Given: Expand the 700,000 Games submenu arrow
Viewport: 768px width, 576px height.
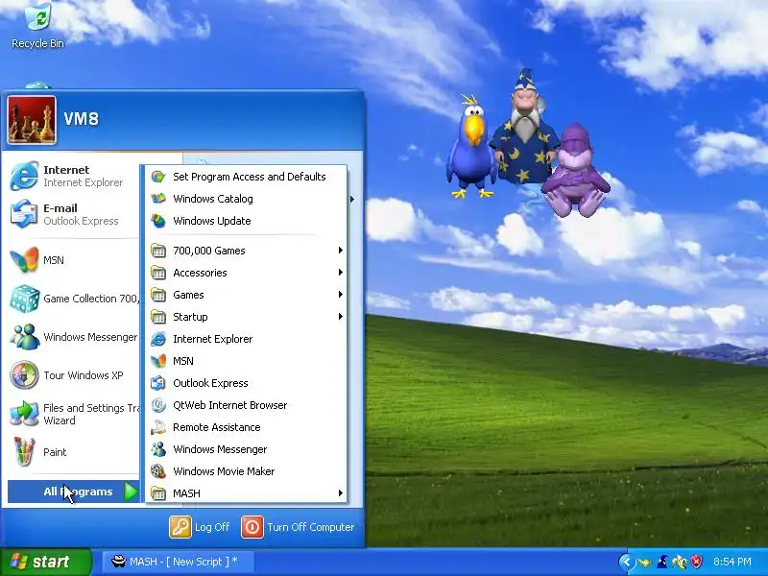Looking at the screenshot, I should click(341, 251).
